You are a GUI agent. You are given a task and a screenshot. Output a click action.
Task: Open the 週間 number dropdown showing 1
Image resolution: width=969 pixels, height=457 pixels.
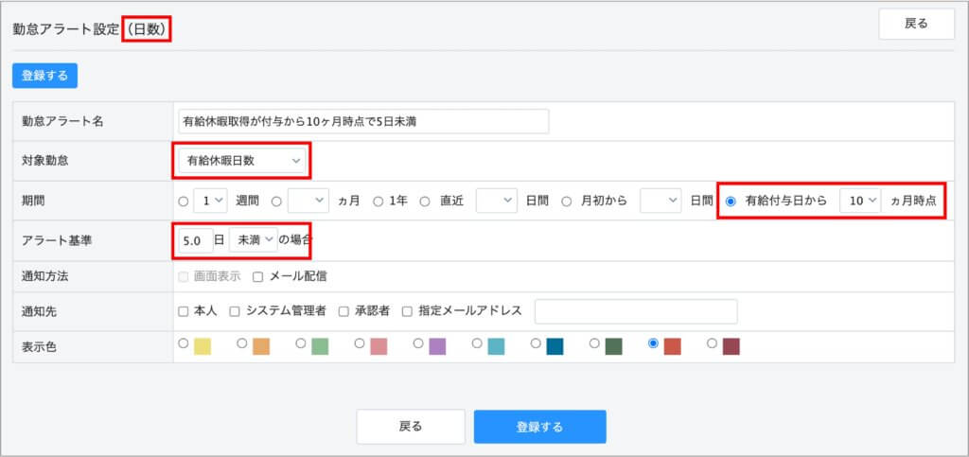click(210, 201)
